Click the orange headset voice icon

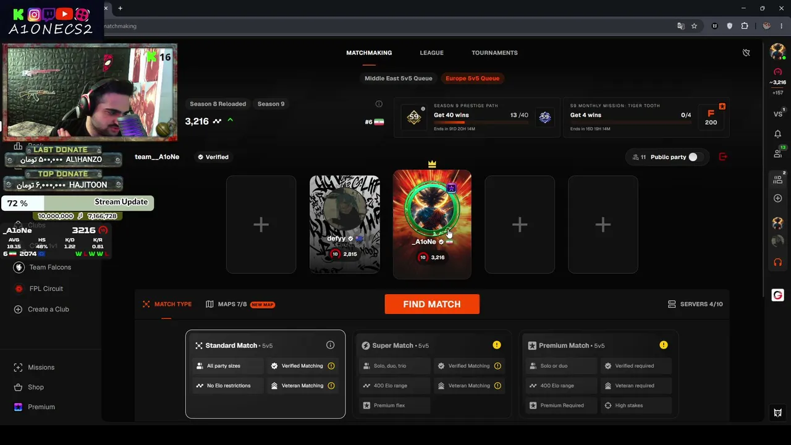(x=777, y=263)
